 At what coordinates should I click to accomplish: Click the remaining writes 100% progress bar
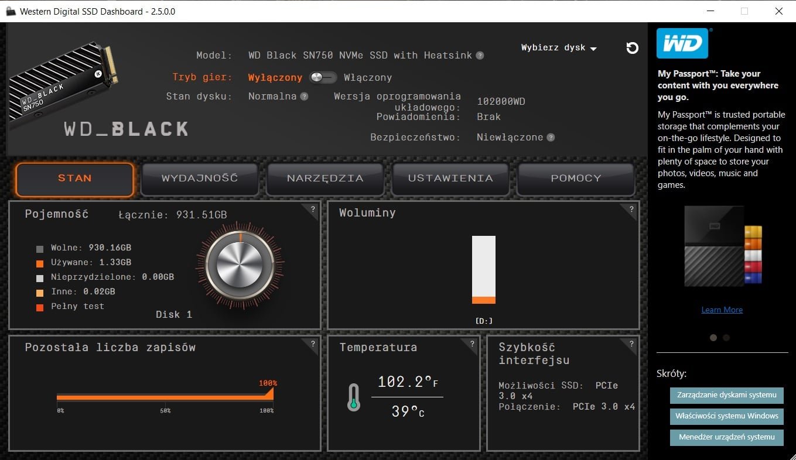pyautogui.click(x=165, y=397)
